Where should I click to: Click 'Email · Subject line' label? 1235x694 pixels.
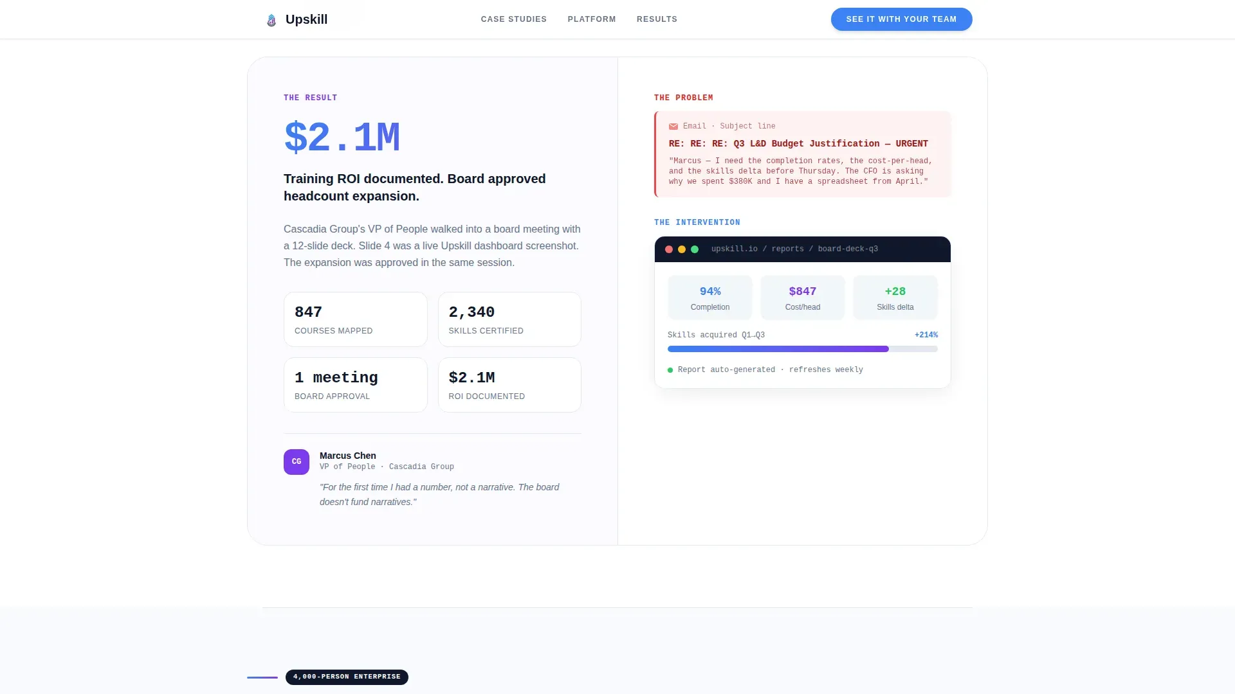click(729, 127)
